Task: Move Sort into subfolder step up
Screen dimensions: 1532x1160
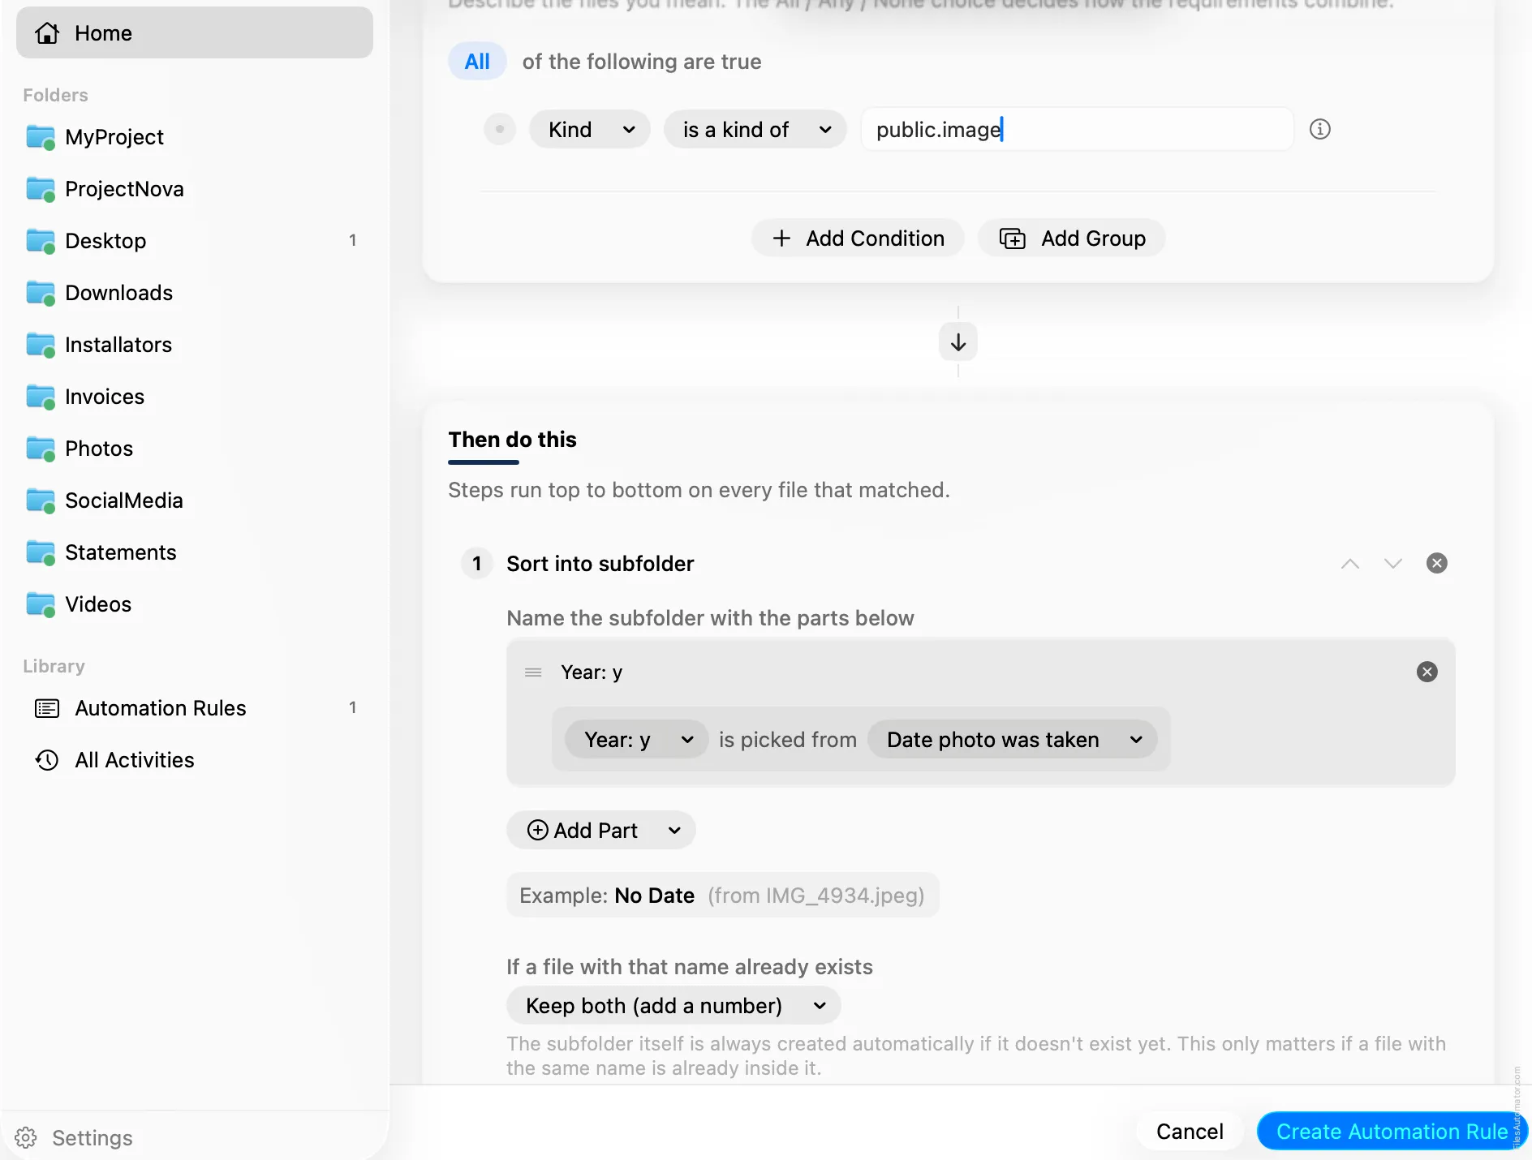Action: click(1350, 564)
